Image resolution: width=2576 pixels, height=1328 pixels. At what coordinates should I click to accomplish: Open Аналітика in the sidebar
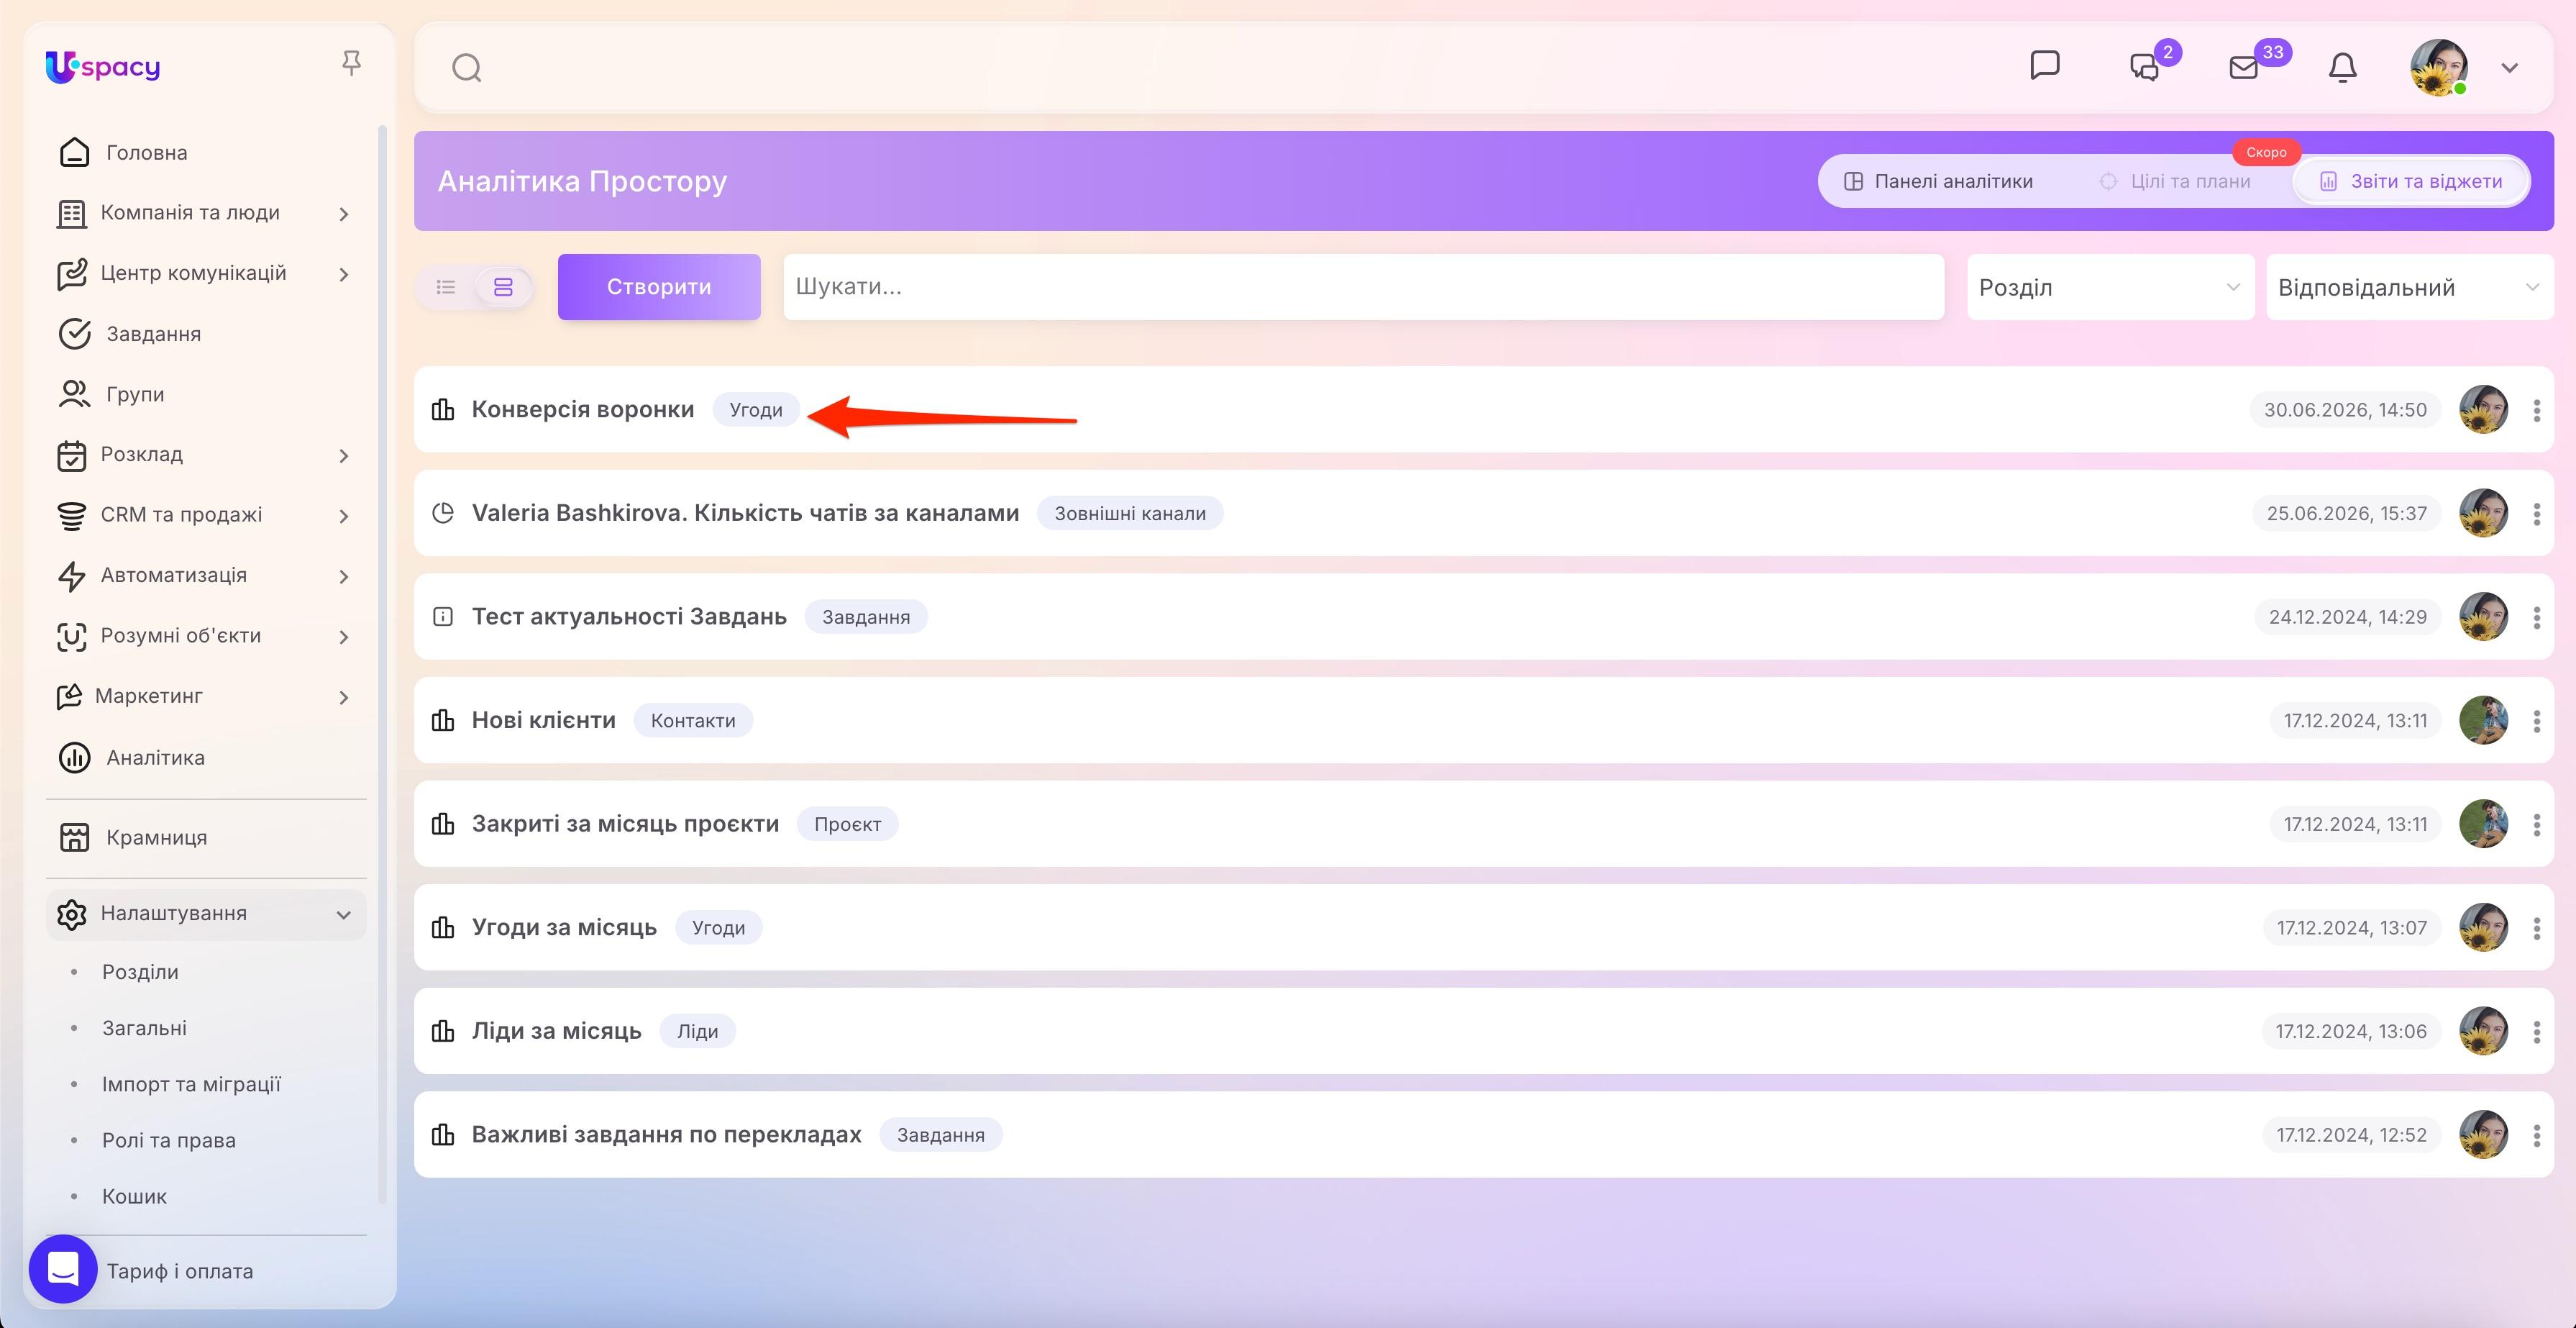(155, 758)
